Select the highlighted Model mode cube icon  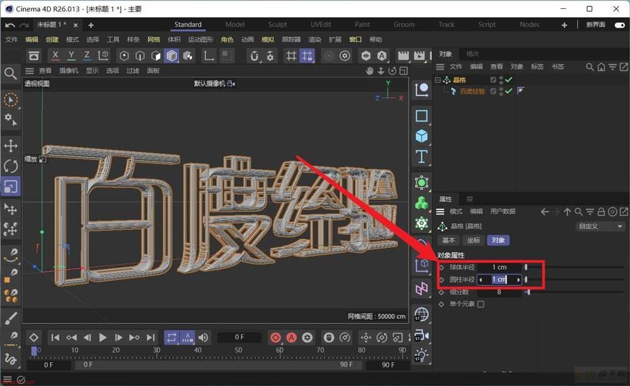pos(171,56)
